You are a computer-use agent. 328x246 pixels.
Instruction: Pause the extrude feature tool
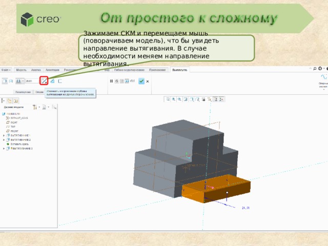pyautogui.click(x=111, y=81)
